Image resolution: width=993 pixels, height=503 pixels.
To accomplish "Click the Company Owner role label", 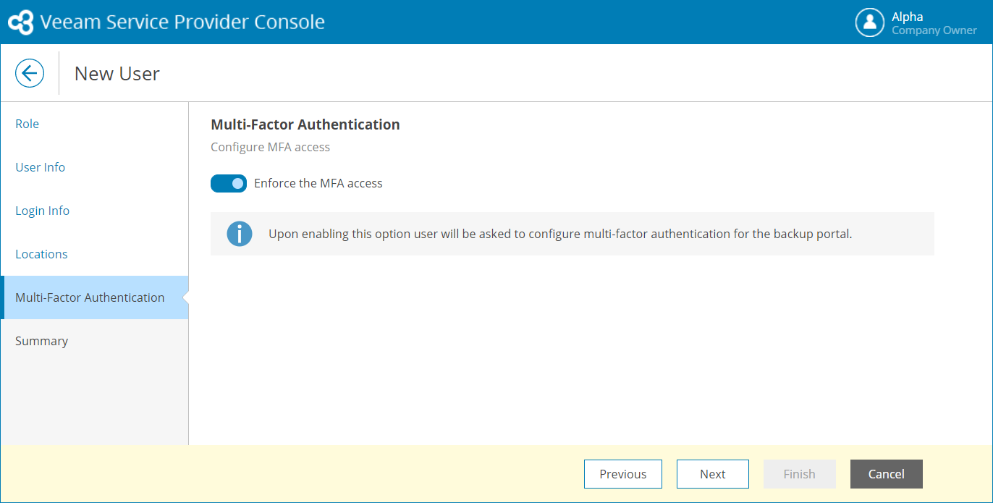I will click(x=934, y=30).
